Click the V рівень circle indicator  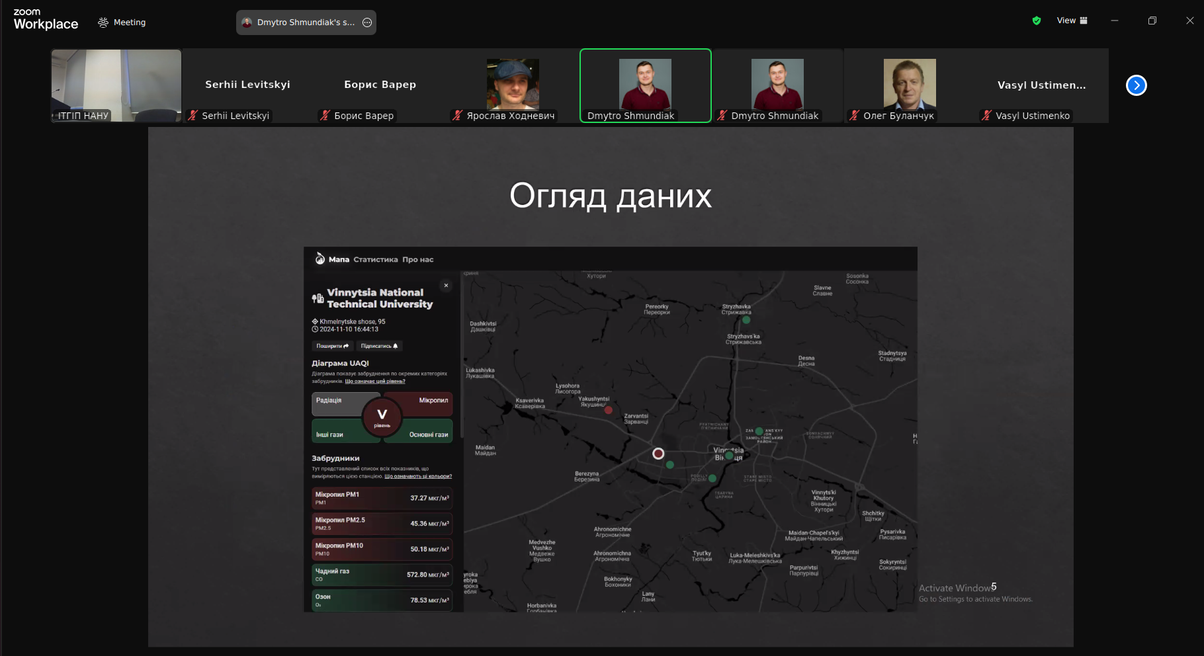pos(382,417)
